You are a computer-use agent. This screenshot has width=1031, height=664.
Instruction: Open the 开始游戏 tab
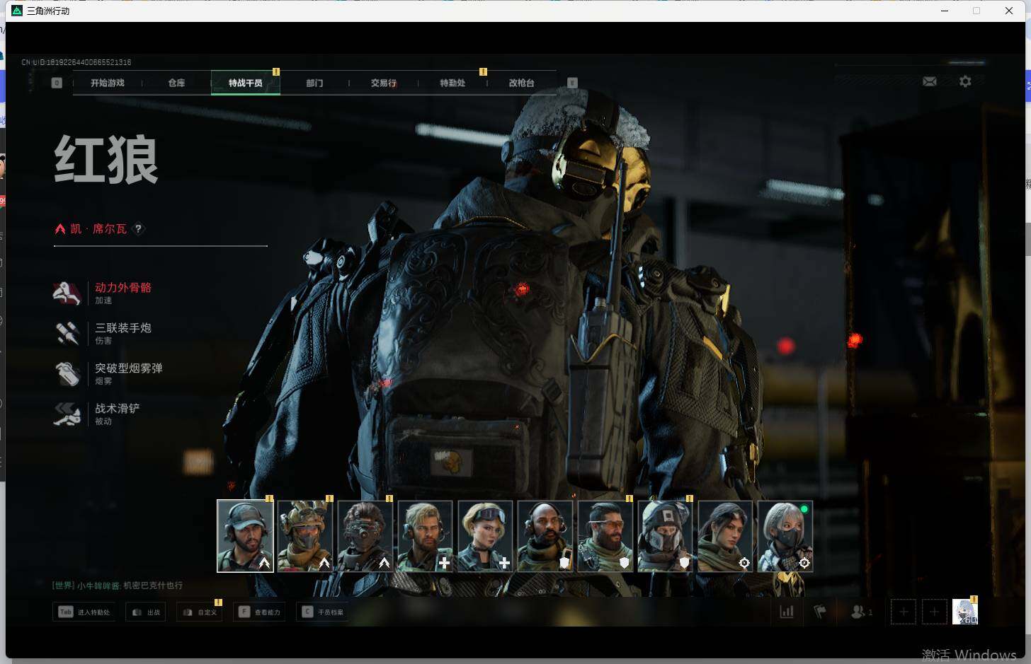pyautogui.click(x=108, y=83)
